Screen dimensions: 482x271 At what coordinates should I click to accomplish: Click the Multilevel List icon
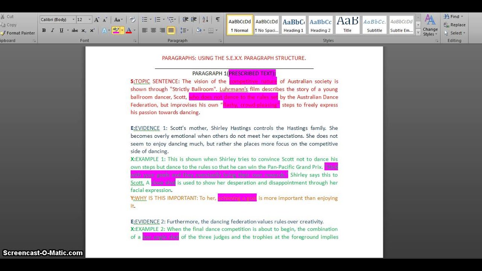tap(170, 20)
